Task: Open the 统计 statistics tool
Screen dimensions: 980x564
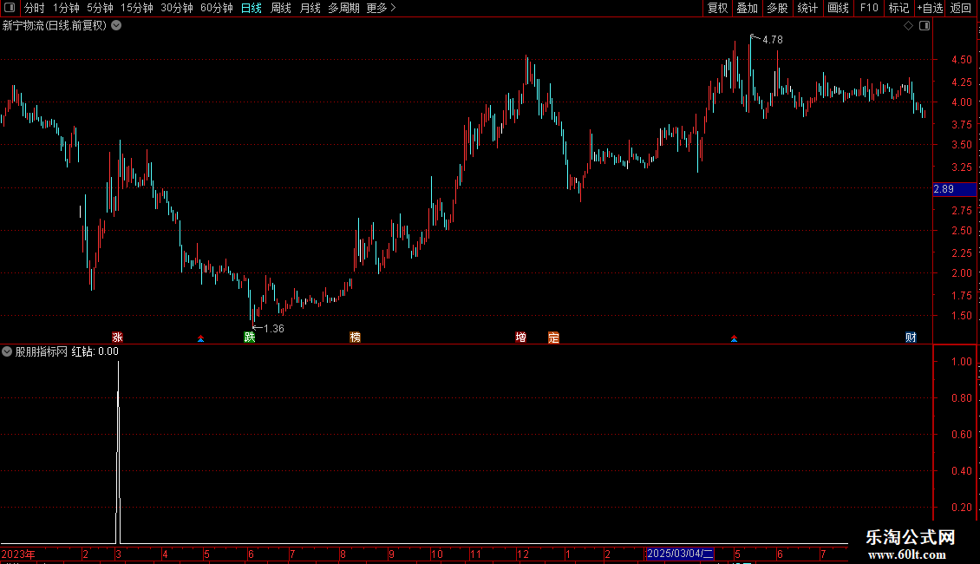Action: pos(807,8)
